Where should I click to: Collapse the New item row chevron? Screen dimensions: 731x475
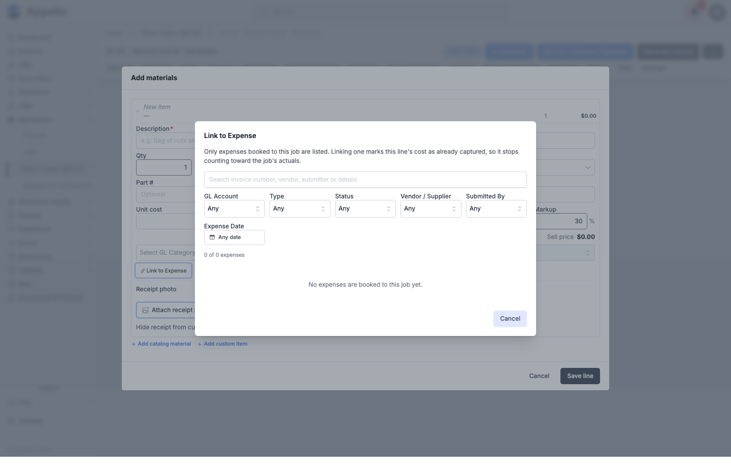coord(138,111)
